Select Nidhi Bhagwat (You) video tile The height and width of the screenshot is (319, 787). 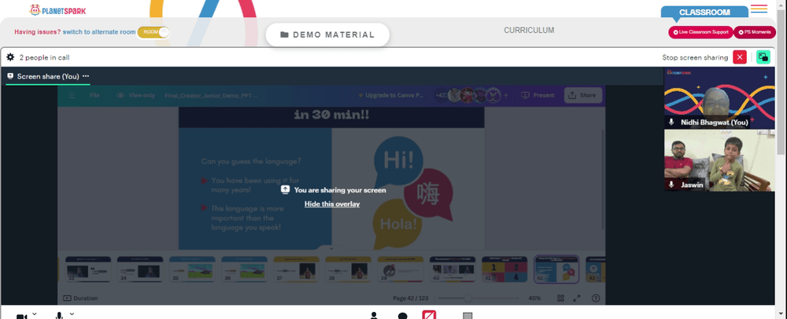pos(719,97)
